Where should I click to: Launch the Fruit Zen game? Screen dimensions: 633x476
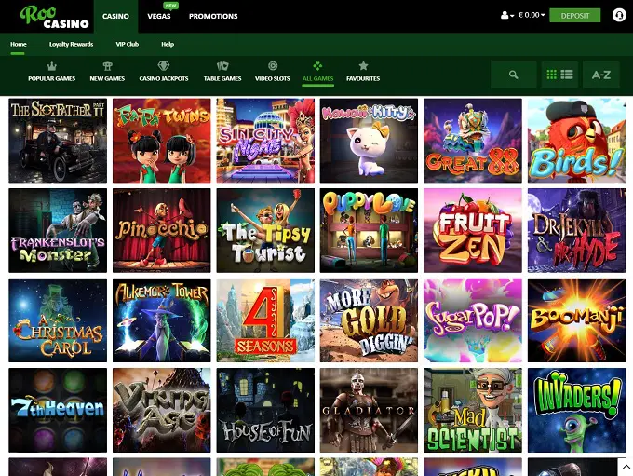click(472, 230)
